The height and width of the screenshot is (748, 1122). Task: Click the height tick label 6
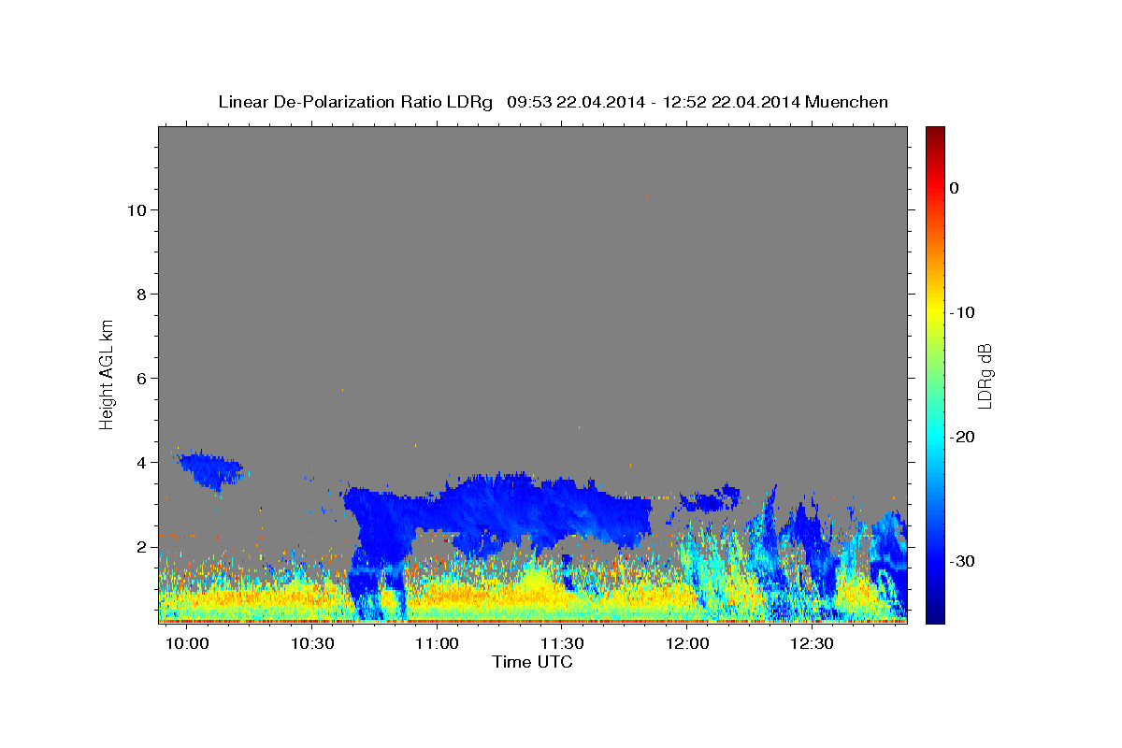point(141,379)
